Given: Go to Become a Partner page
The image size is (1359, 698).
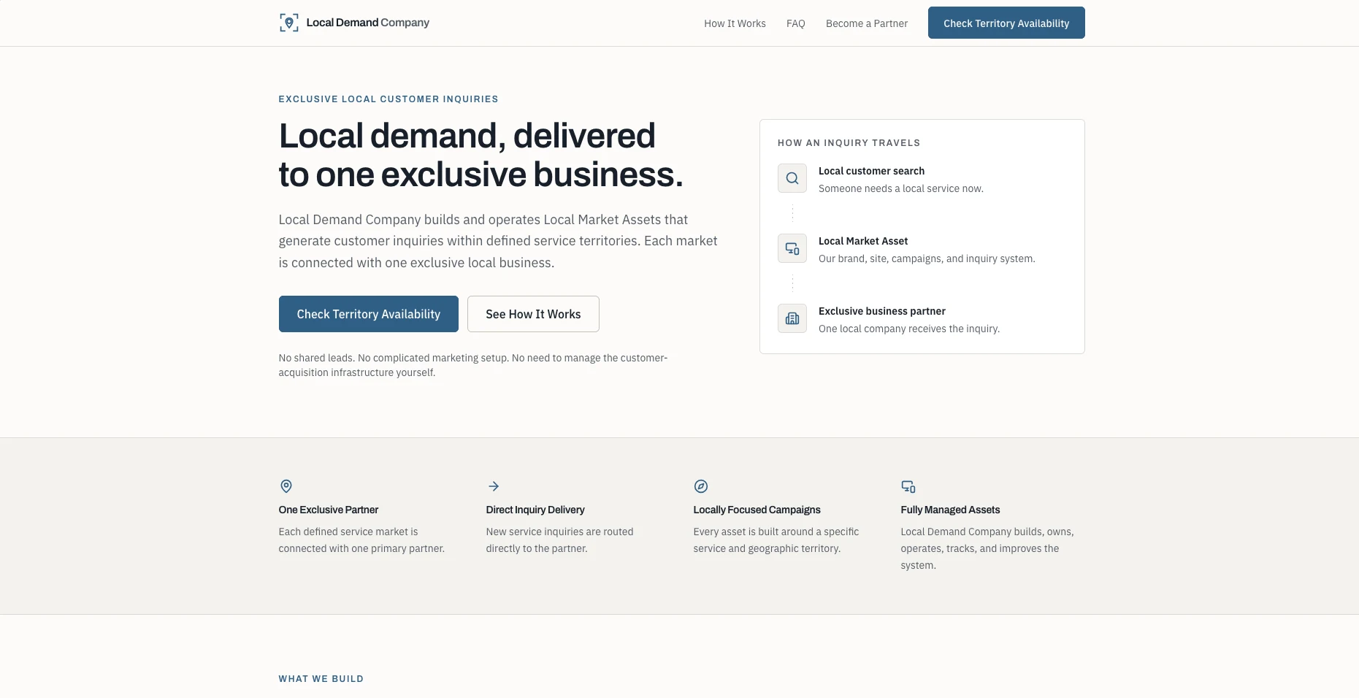Looking at the screenshot, I should tap(867, 23).
